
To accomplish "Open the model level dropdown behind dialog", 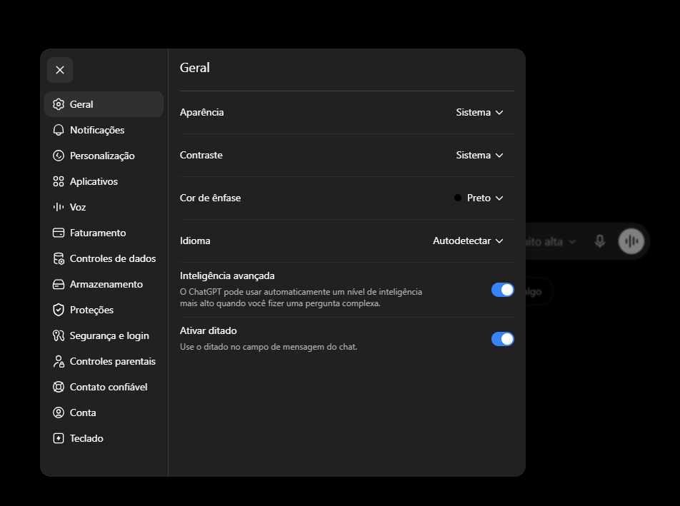I will tap(551, 242).
